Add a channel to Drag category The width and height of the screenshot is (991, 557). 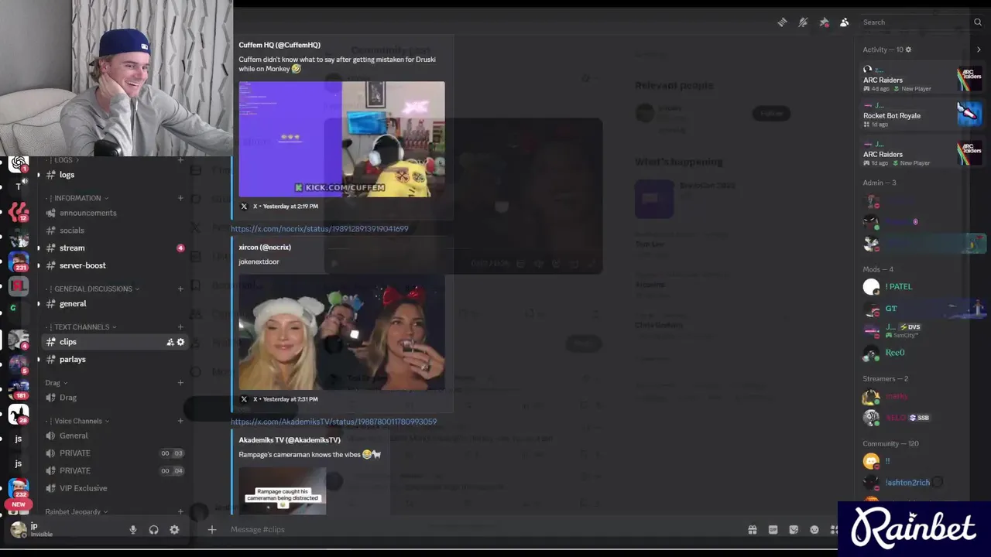coord(180,383)
